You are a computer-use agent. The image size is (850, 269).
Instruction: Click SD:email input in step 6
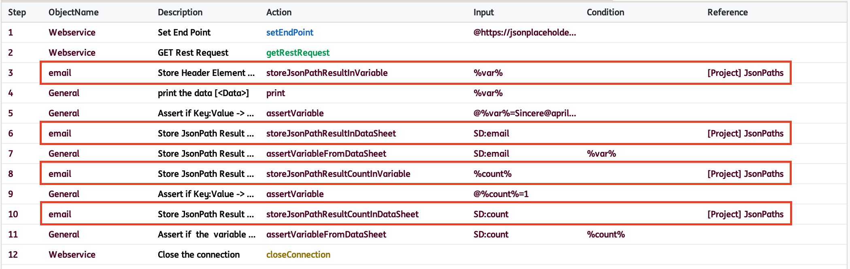click(491, 133)
